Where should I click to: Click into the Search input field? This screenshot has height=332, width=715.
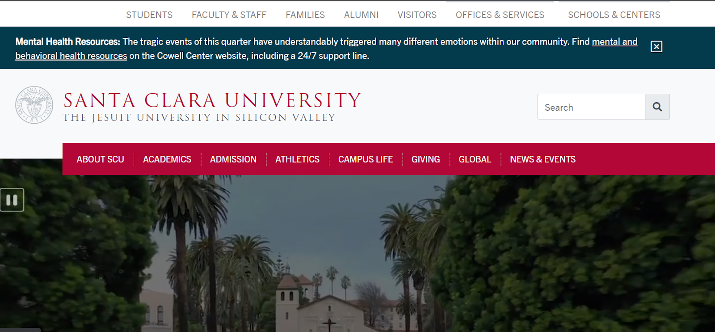pos(591,107)
